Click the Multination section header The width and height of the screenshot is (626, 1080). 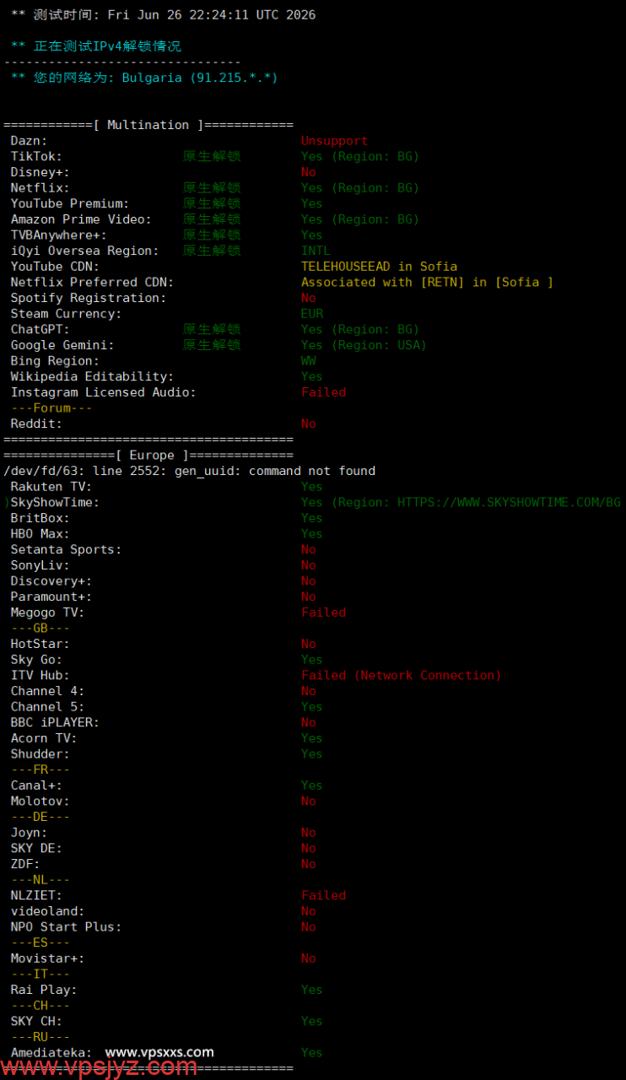tap(148, 125)
